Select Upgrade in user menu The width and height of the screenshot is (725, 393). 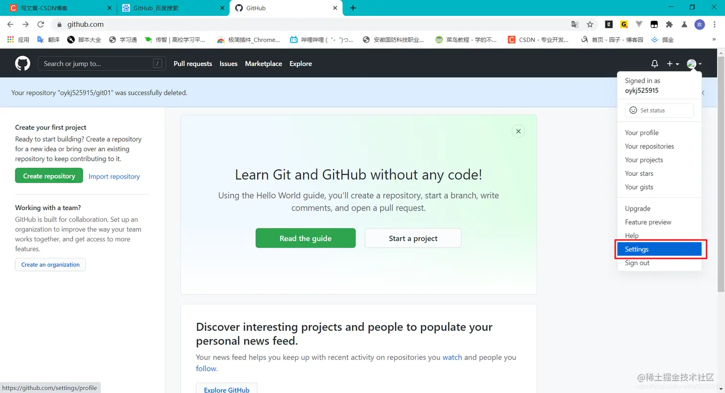point(659,209)
